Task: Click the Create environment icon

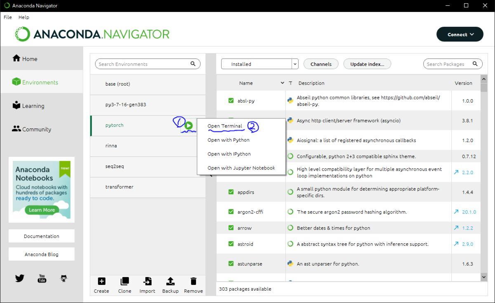Action: pyautogui.click(x=101, y=282)
